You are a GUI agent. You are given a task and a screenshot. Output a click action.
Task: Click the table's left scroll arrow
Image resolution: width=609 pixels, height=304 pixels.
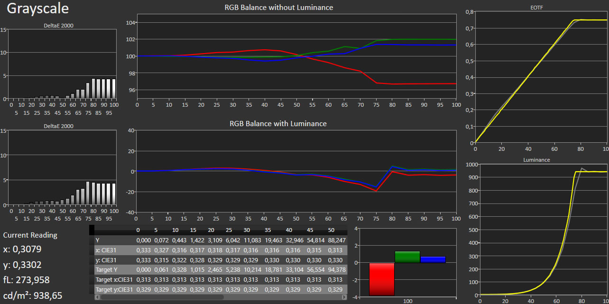pos(98,297)
